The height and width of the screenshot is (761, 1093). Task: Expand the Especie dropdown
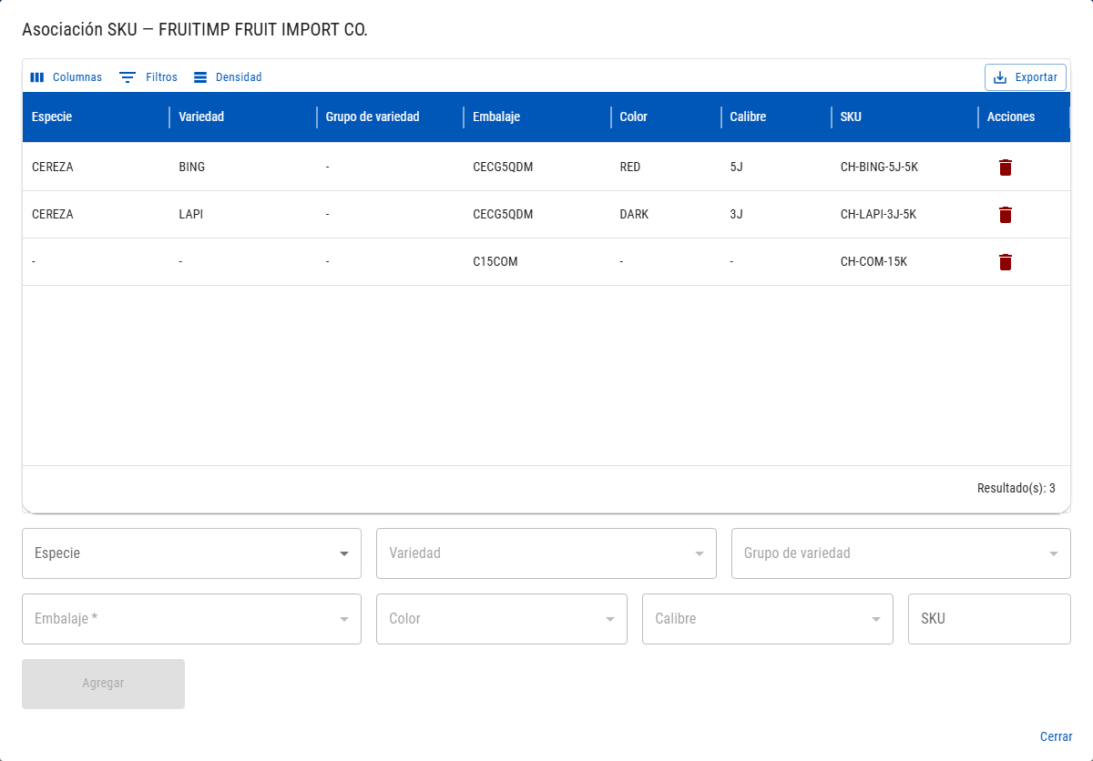(191, 553)
